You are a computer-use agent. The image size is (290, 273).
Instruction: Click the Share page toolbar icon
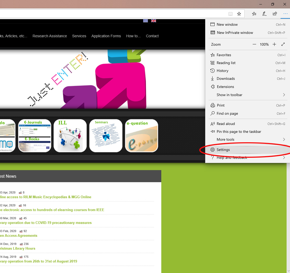click(x=275, y=14)
